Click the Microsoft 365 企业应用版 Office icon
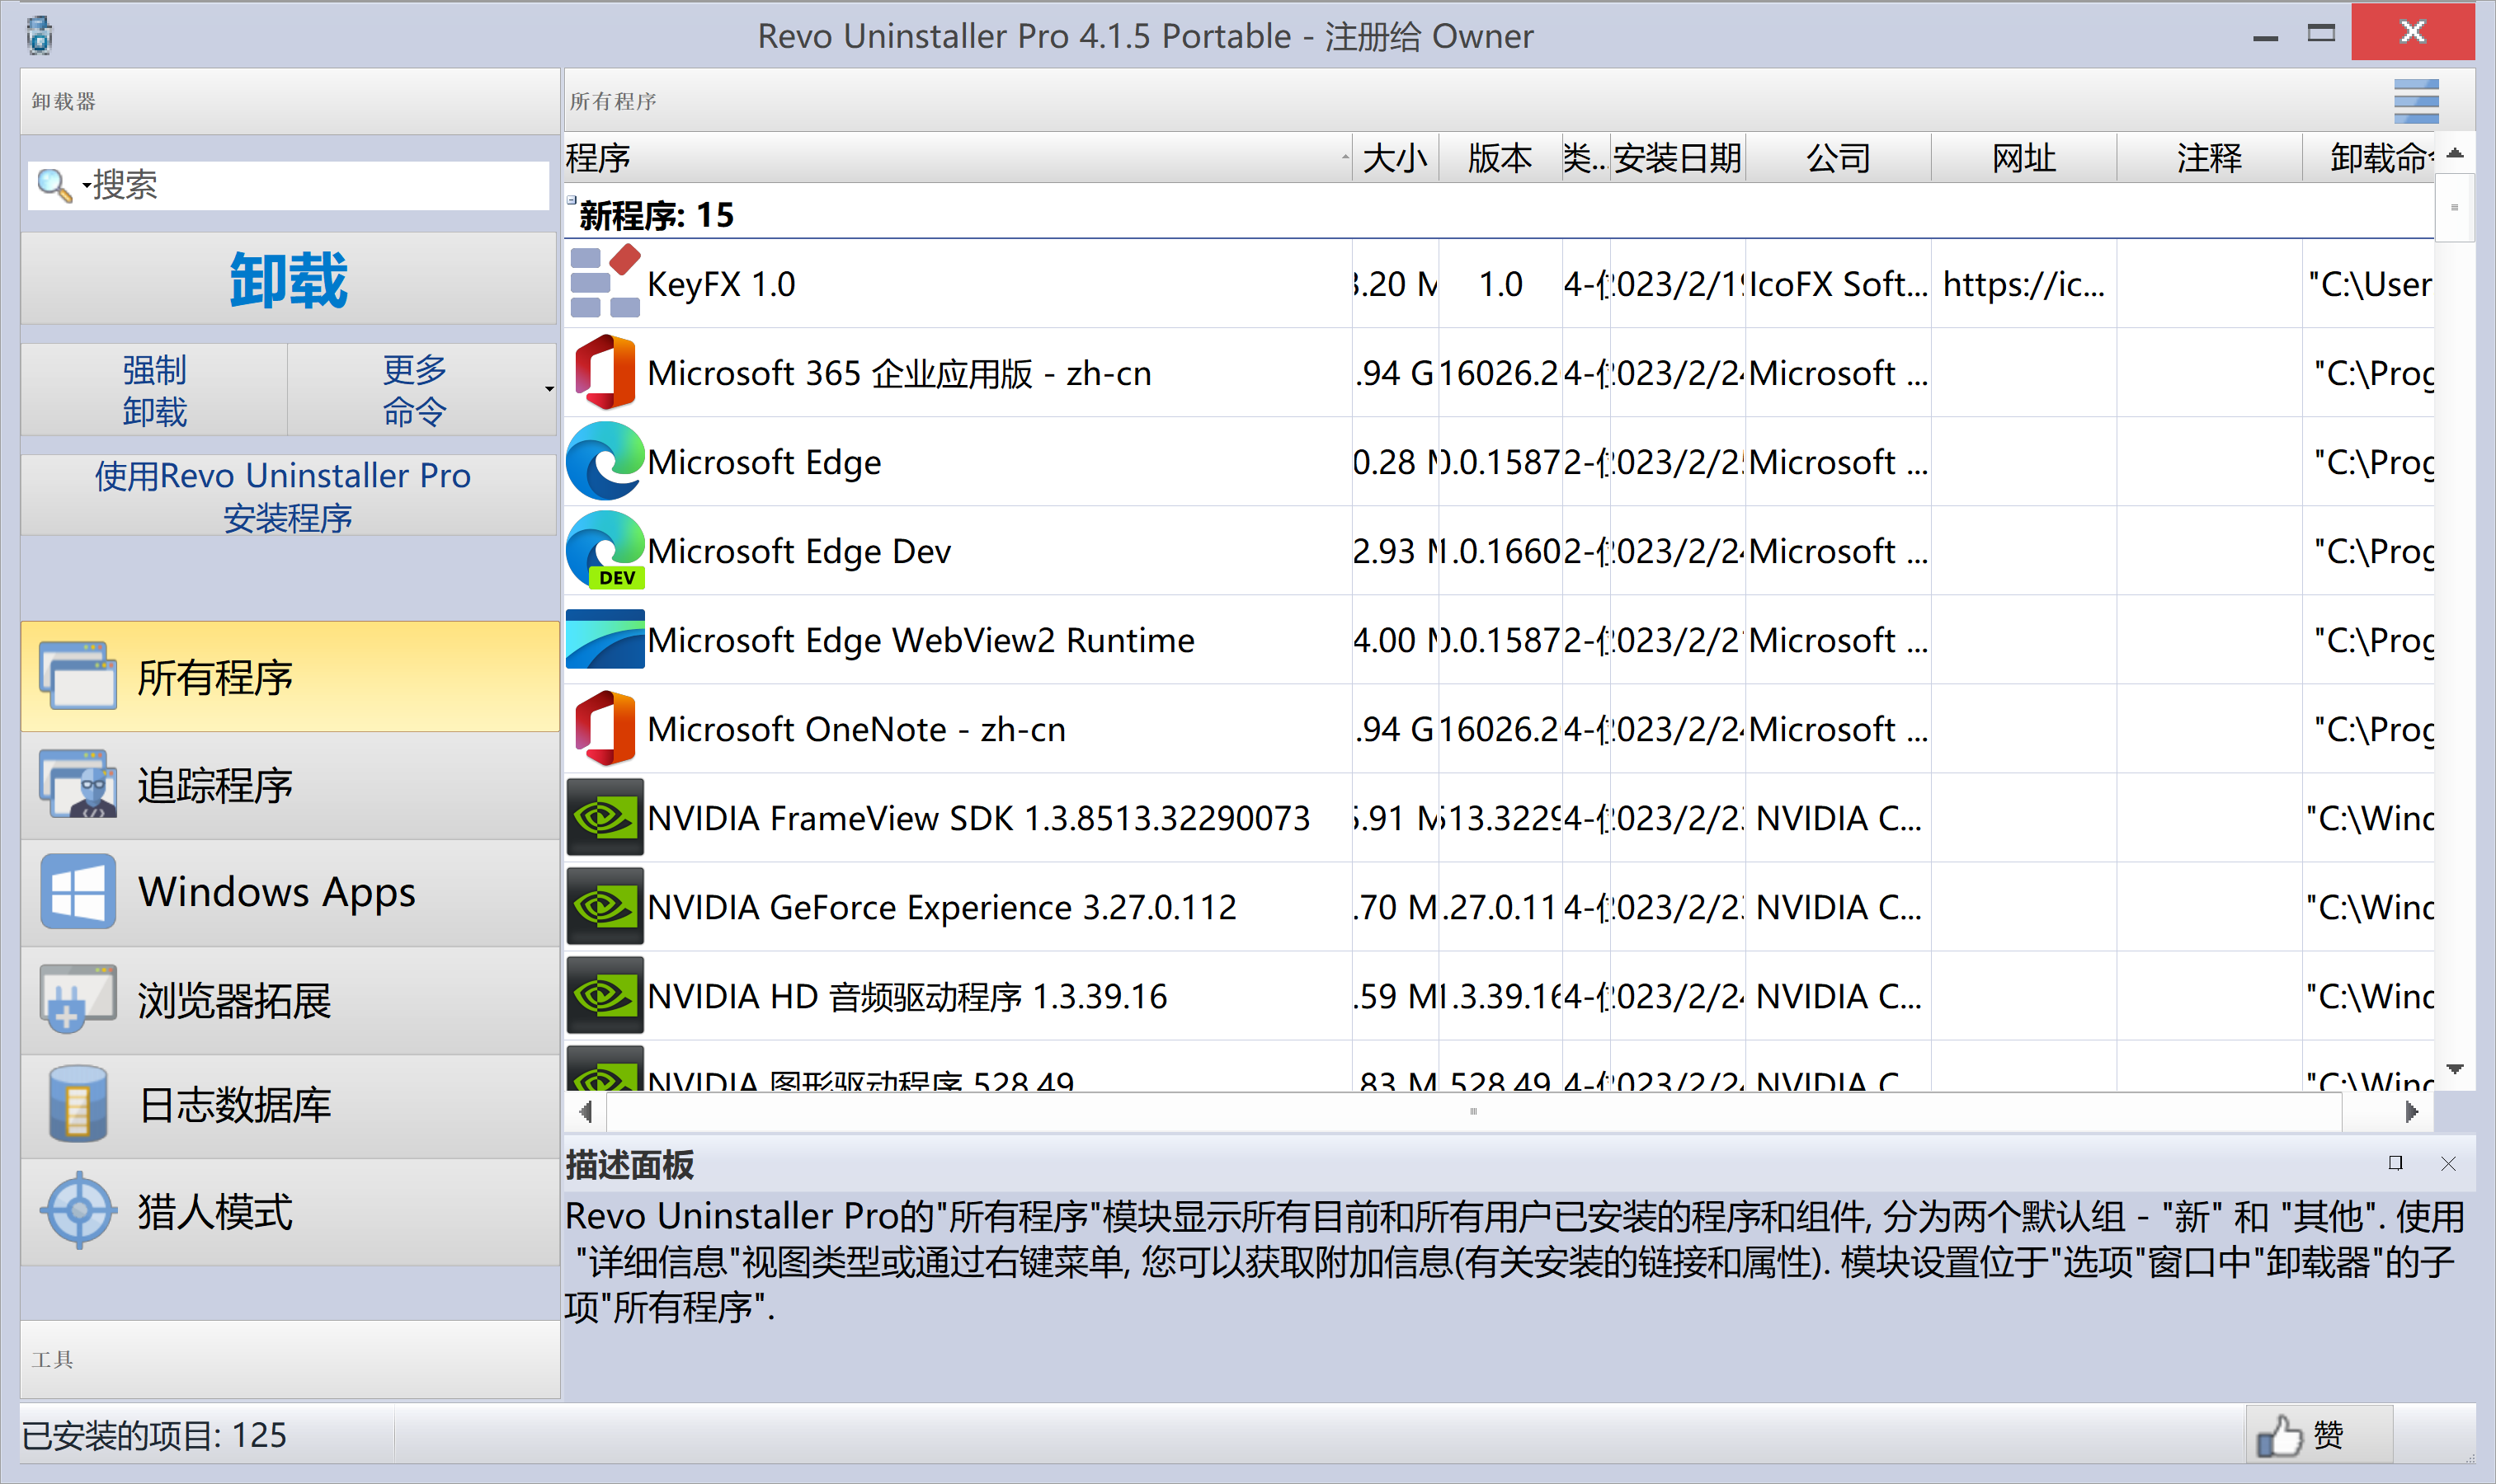This screenshot has height=1484, width=2496. [605, 372]
